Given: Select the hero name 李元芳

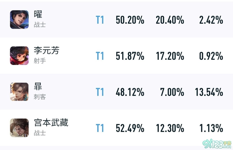Looking at the screenshot, I should coord(47,50).
